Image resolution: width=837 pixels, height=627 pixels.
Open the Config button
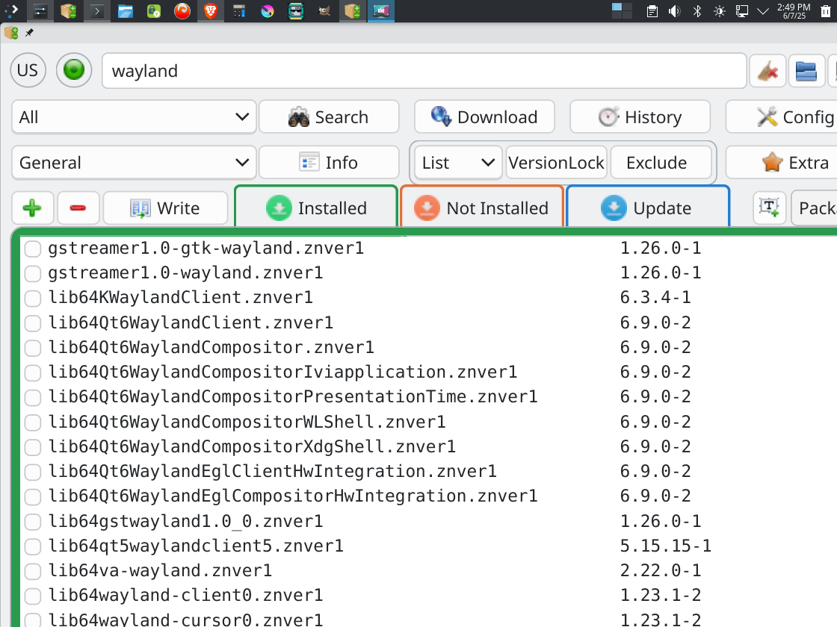point(782,116)
